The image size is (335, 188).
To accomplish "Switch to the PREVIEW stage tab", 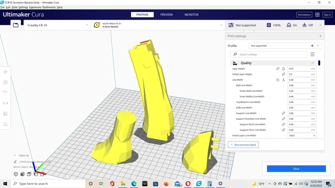I will click(x=166, y=15).
